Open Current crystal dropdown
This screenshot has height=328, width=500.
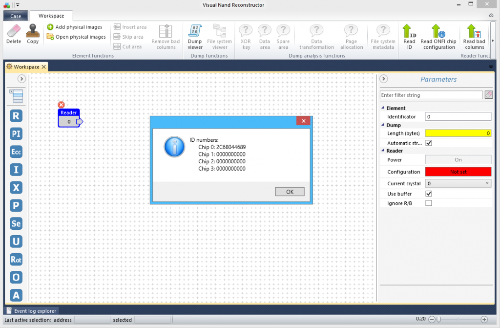(458, 183)
